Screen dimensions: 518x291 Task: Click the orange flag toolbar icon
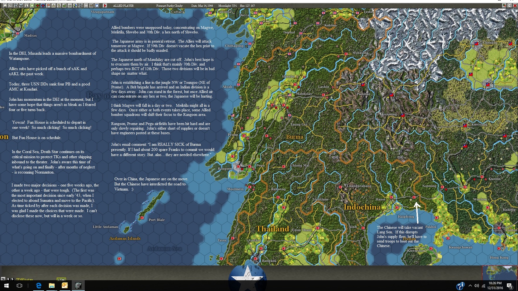[x=48, y=6]
